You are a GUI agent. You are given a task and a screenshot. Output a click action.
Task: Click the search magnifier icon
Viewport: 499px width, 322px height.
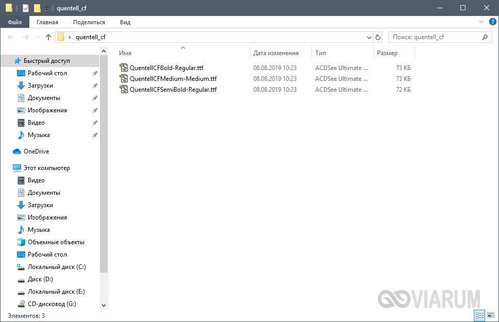[485, 37]
